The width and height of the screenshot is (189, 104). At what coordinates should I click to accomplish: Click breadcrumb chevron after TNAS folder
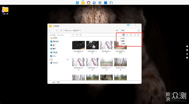coord(72,30)
